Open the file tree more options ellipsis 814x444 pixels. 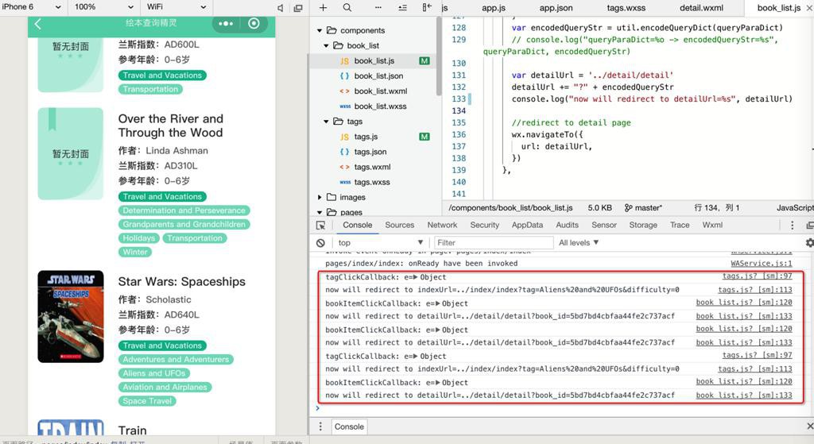pos(378,7)
